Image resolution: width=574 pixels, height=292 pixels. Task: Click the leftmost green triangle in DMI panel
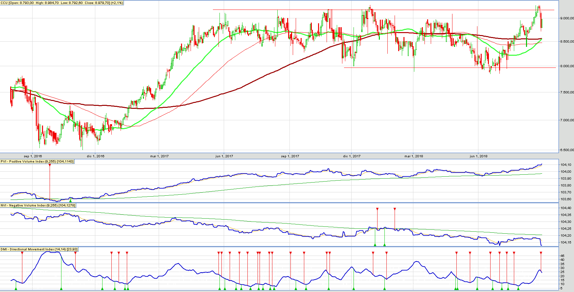16,289
